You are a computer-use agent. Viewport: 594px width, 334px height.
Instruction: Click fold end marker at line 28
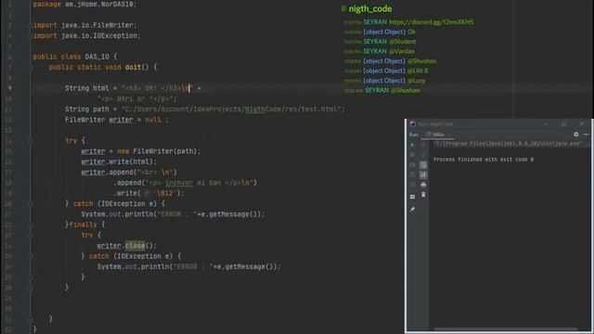[x=31, y=288]
